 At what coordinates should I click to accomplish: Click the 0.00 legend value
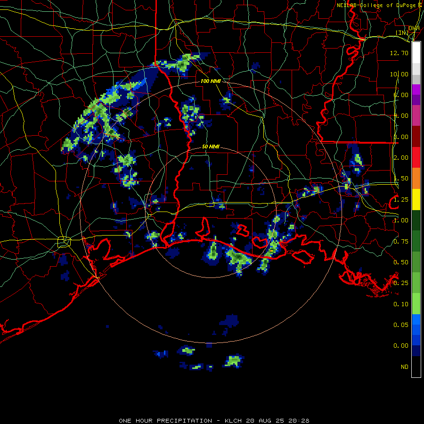pyautogui.click(x=401, y=346)
